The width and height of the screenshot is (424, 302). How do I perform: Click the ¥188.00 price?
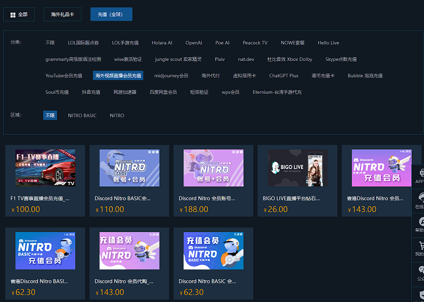coord(193,209)
